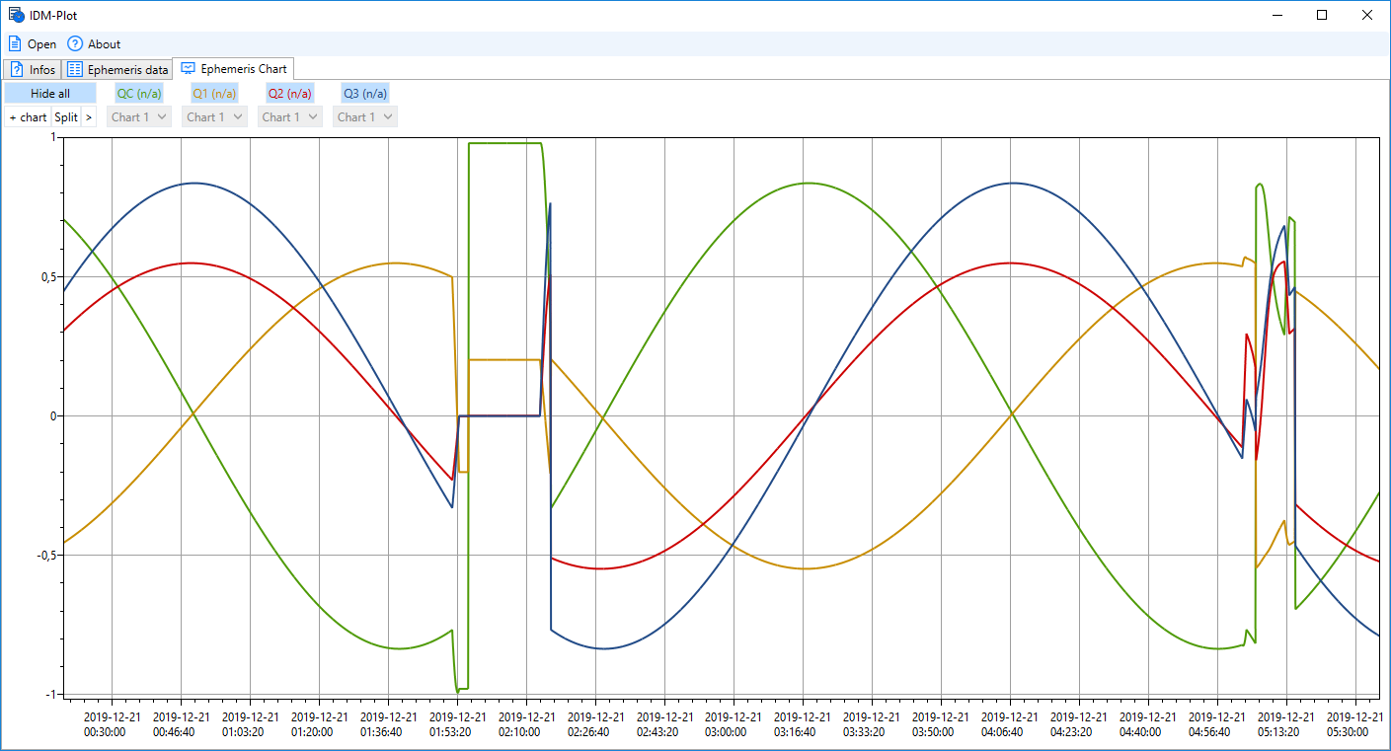Screen dimensions: 1391x751
Task: Open the Chart 1 dropdown under Q2
Action: click(289, 116)
